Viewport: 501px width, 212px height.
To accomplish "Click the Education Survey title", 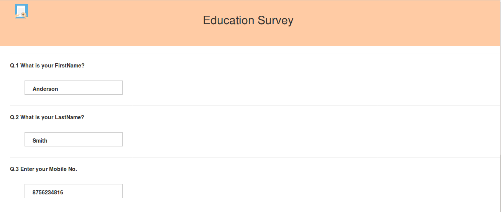I will click(x=248, y=20).
